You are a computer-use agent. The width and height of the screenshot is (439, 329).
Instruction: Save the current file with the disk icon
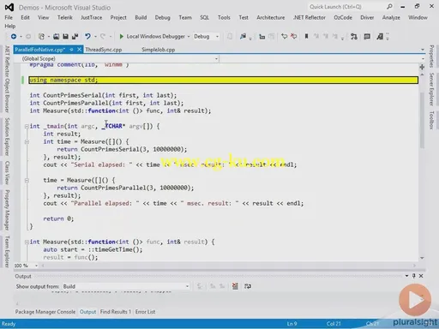(x=65, y=36)
